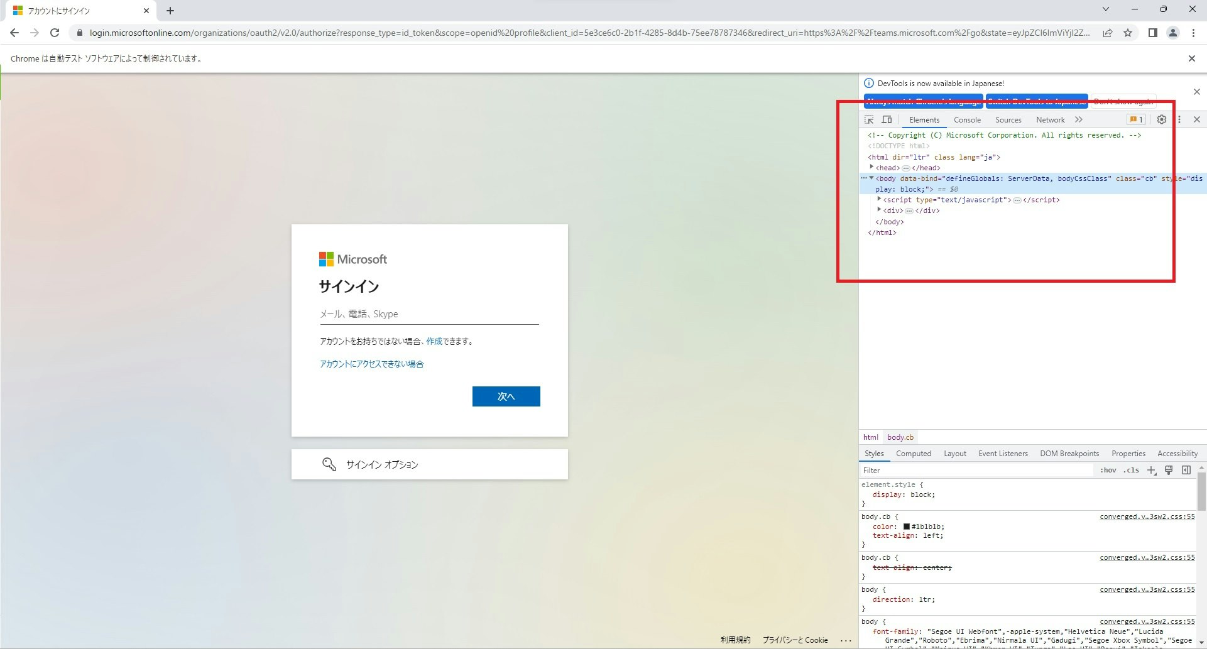
Task: Go back in the browser
Action: [x=14, y=33]
